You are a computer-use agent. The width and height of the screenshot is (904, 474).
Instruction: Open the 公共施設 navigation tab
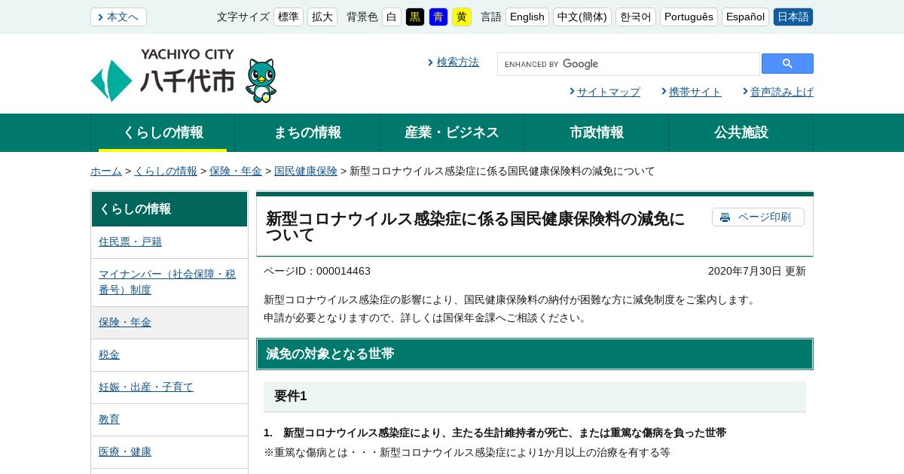click(741, 132)
